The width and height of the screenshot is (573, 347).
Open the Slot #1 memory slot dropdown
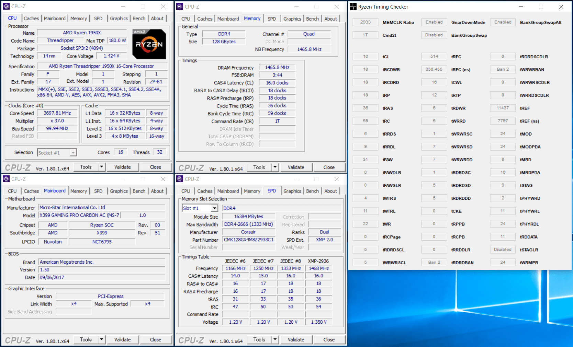click(x=214, y=208)
